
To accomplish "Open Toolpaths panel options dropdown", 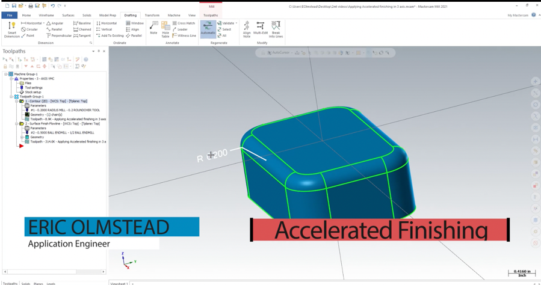I will tap(93, 51).
